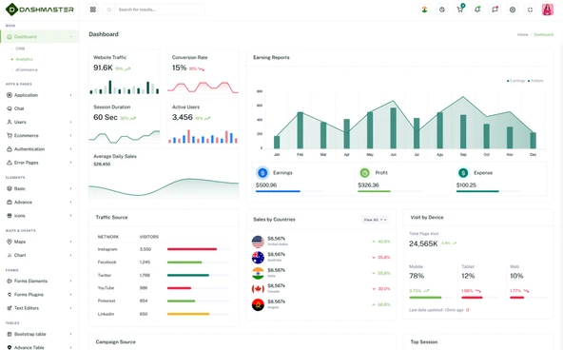This screenshot has width=563, height=350.
Task: Click the Advance elements icon
Action: pos(10,202)
